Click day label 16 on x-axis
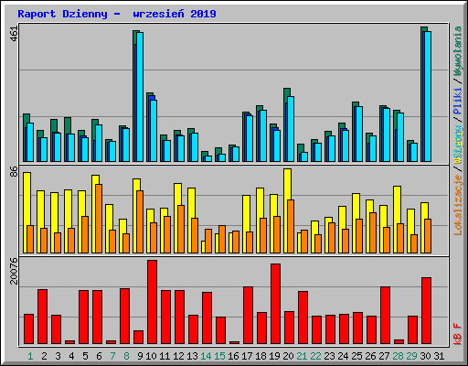 [x=233, y=356]
